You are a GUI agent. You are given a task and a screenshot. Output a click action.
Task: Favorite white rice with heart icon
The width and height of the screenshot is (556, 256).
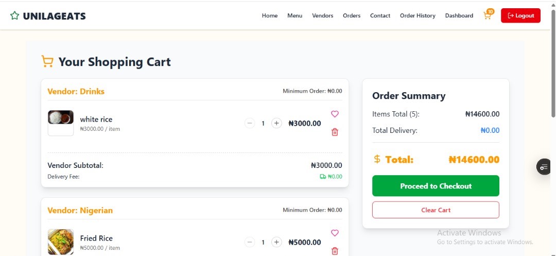point(335,114)
